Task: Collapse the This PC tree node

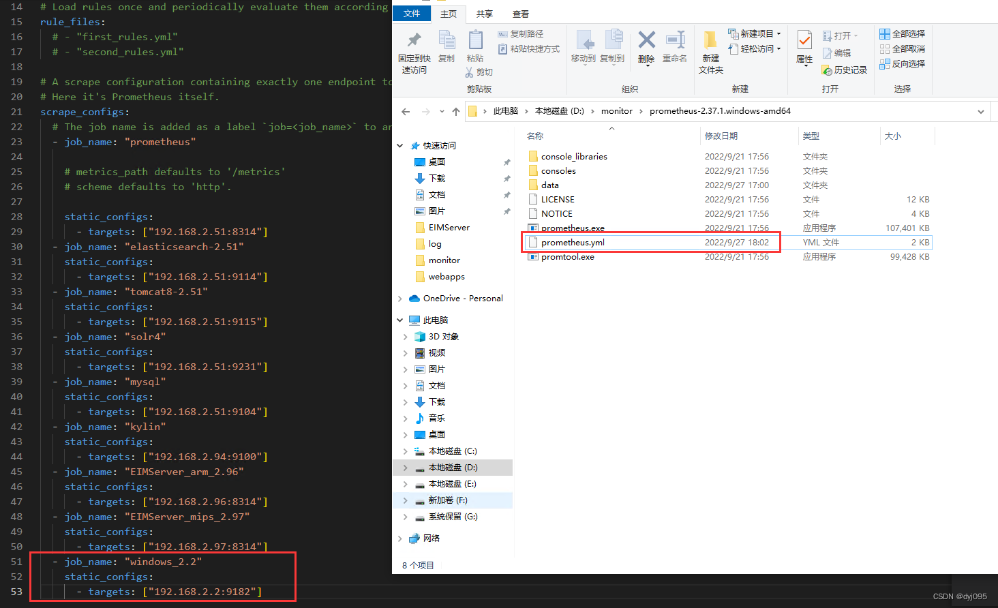Action: click(x=400, y=320)
